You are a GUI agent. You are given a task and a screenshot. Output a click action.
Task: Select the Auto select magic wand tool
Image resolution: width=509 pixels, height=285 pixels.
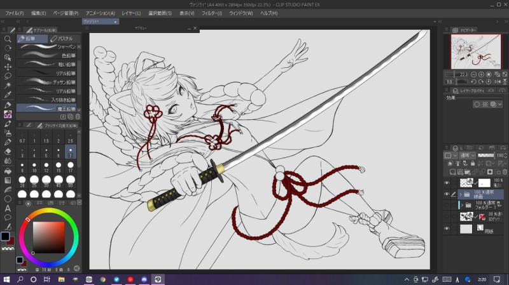8,85
